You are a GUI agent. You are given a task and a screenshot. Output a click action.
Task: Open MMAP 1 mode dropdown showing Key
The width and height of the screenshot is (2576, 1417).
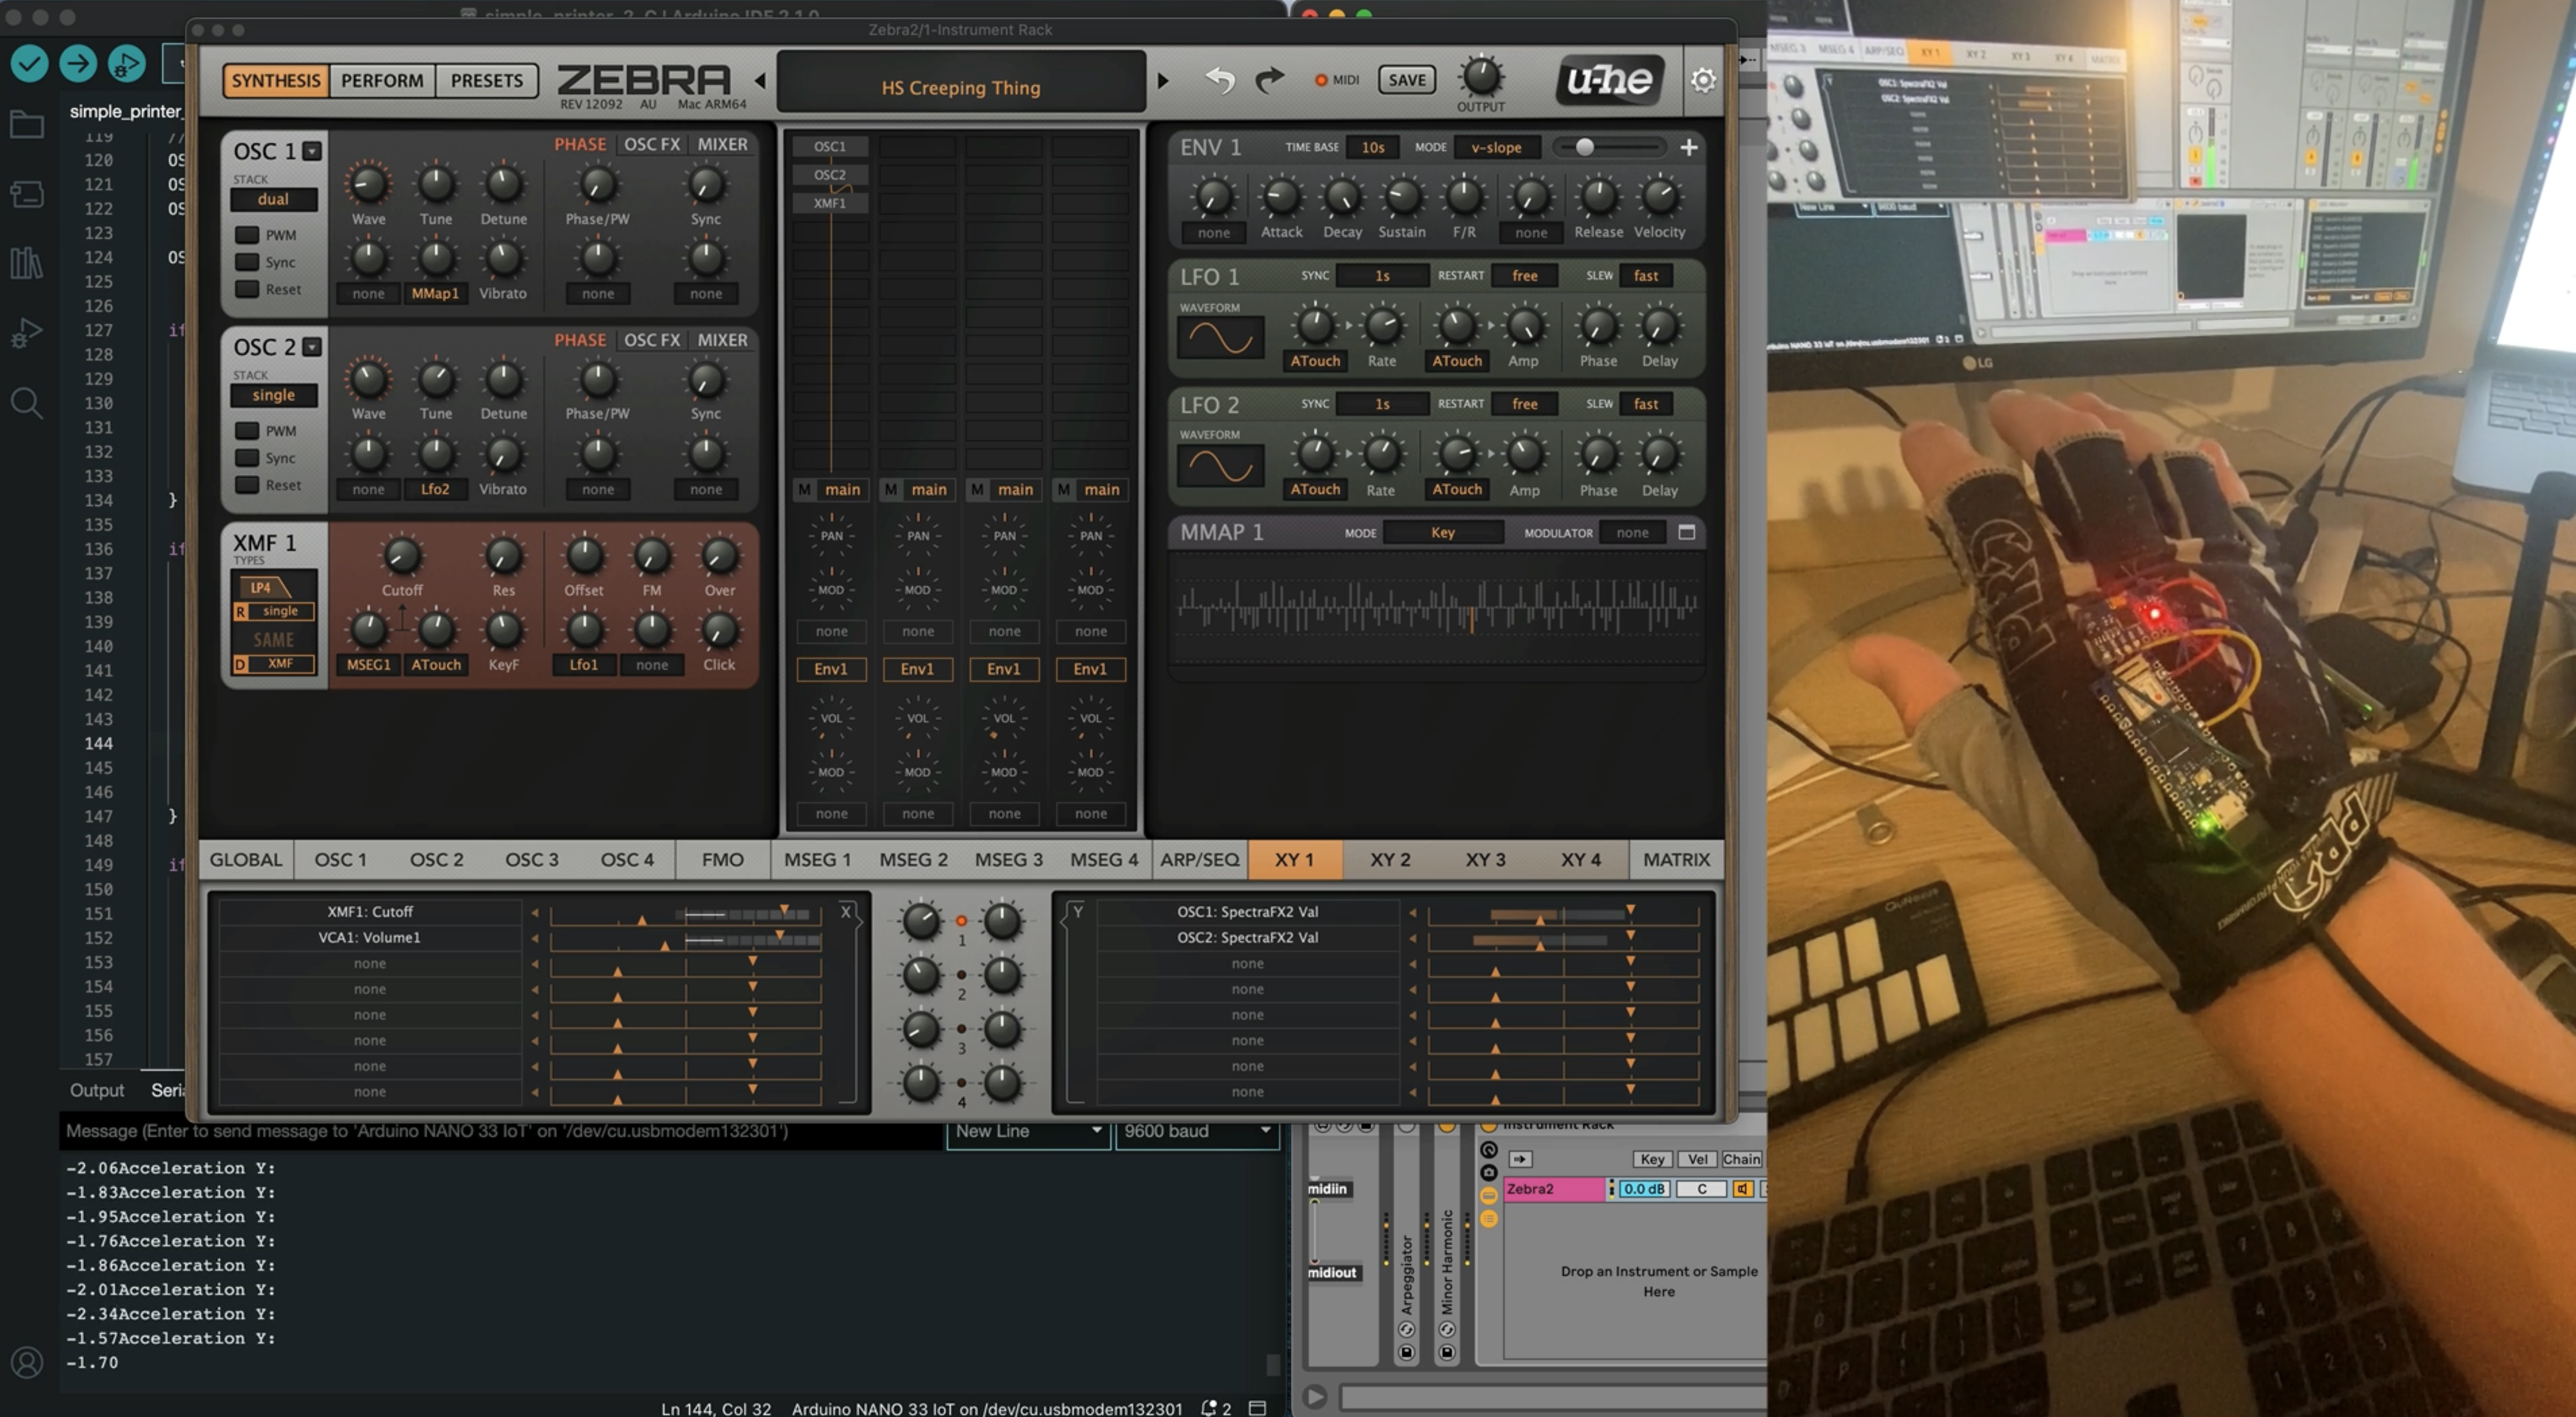click(x=1443, y=532)
